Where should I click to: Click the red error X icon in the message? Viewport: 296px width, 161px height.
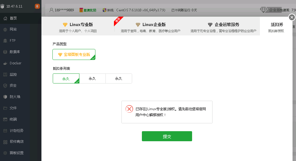coord(129,109)
